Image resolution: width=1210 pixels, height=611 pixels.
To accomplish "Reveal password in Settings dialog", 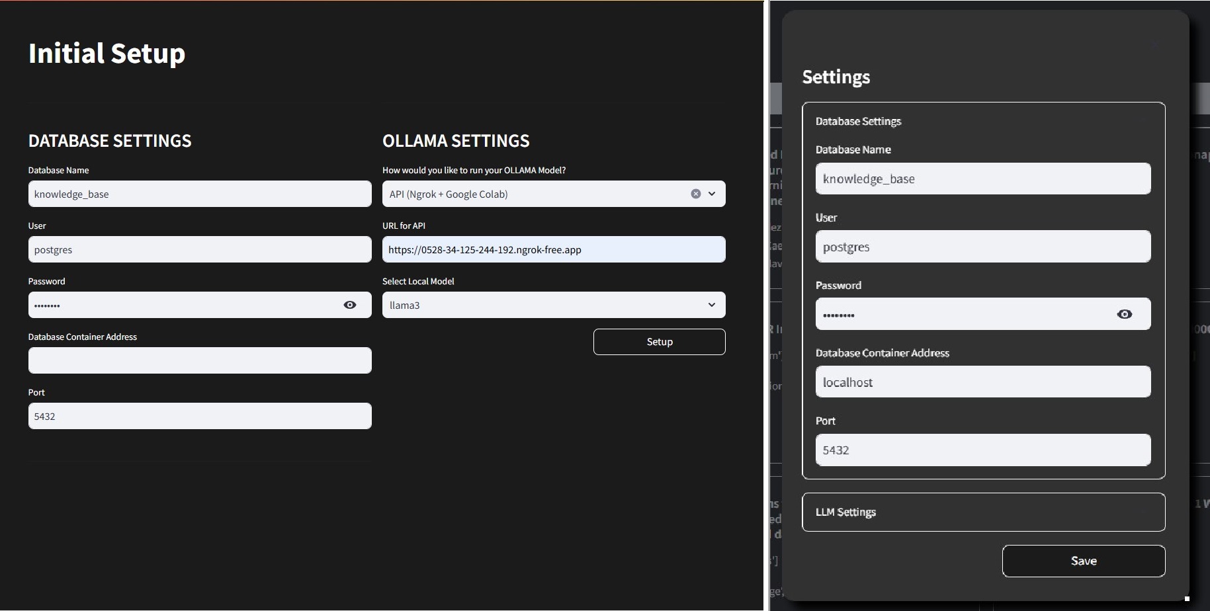I will click(1124, 314).
